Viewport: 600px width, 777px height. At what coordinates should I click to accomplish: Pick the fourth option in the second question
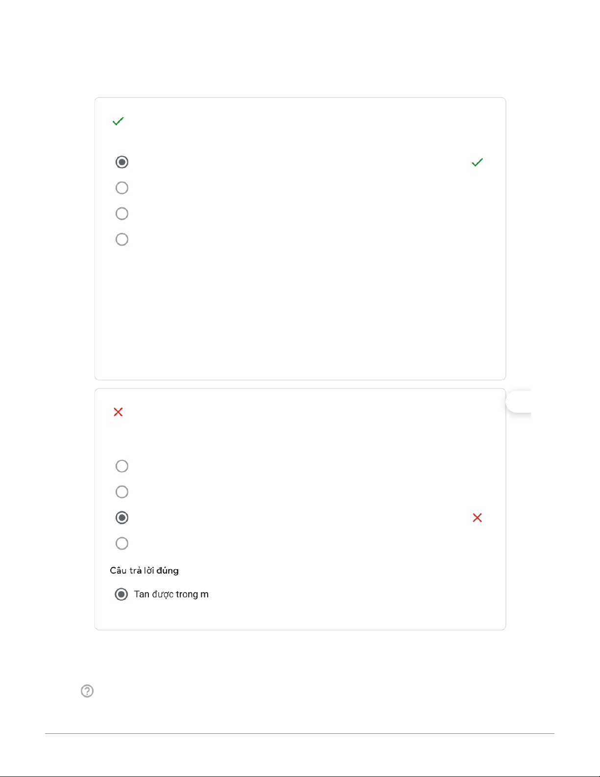click(x=122, y=543)
